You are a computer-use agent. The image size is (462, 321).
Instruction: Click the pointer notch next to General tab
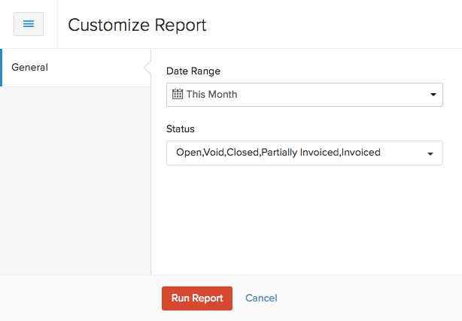tap(147, 68)
